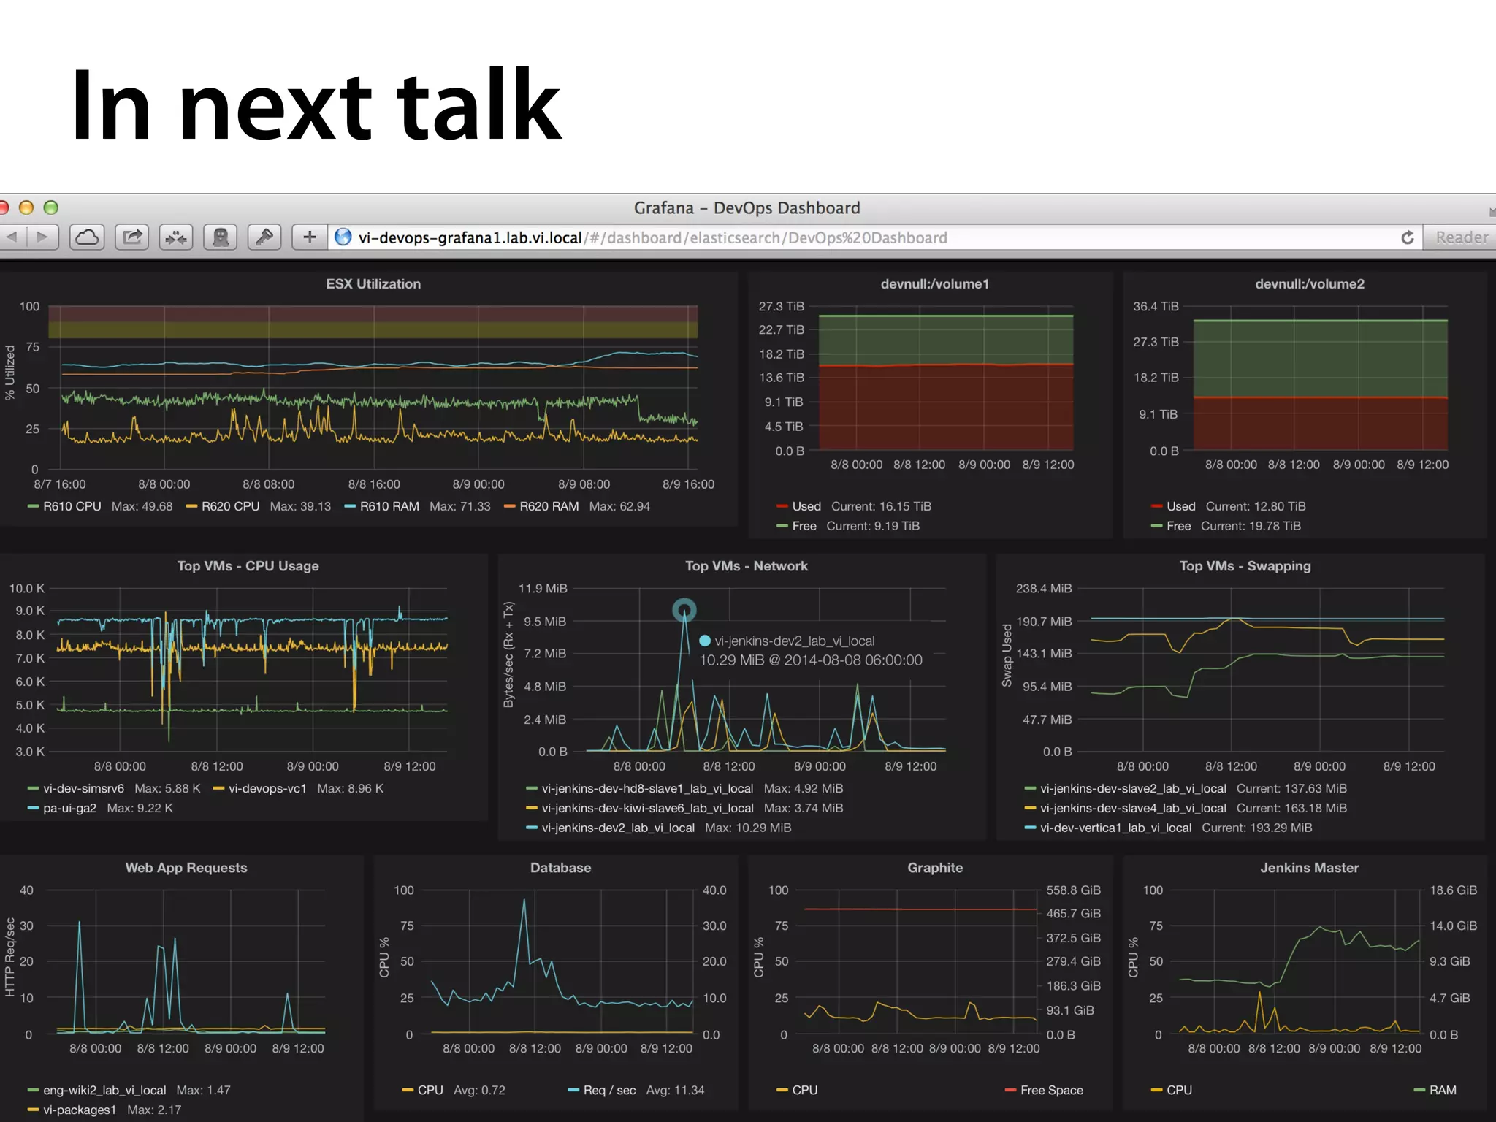
Task: Click the iCloud Tabs button
Action: 88,237
